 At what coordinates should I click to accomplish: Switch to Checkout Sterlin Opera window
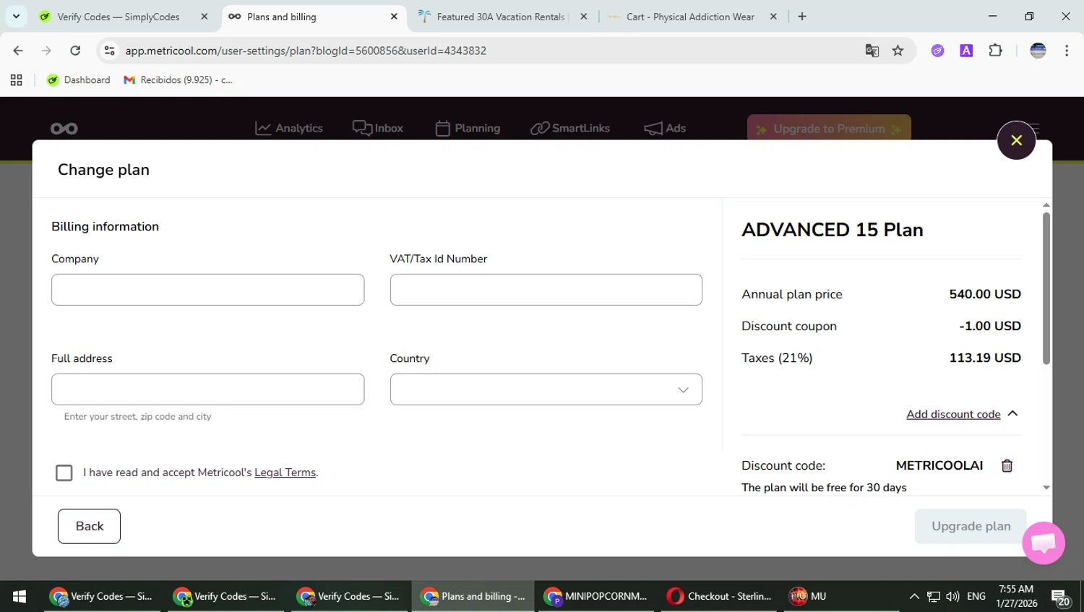[x=720, y=596]
